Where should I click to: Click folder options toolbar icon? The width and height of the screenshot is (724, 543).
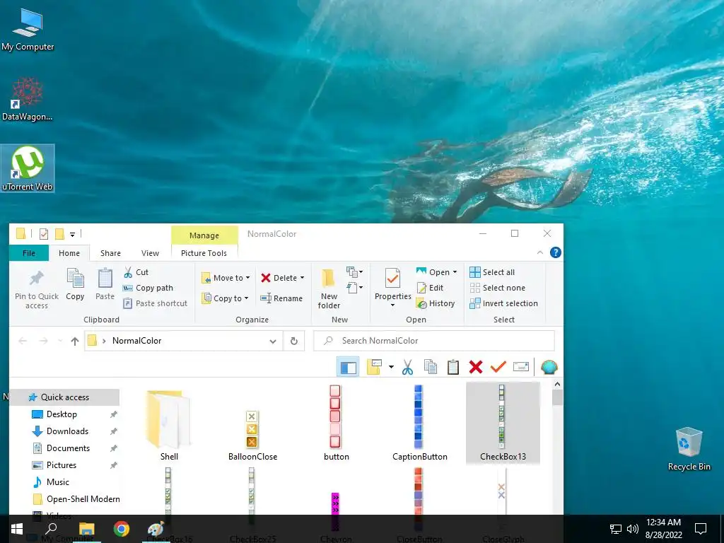click(x=373, y=367)
